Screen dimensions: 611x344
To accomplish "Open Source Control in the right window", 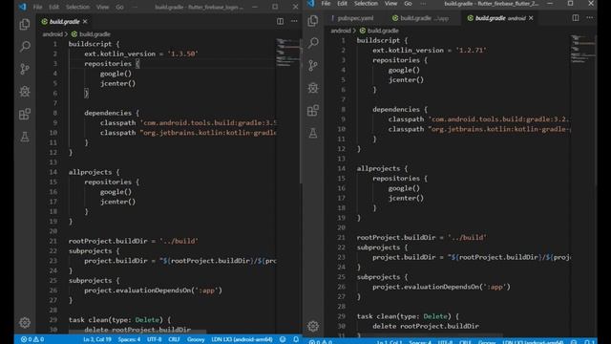I will click(313, 65).
